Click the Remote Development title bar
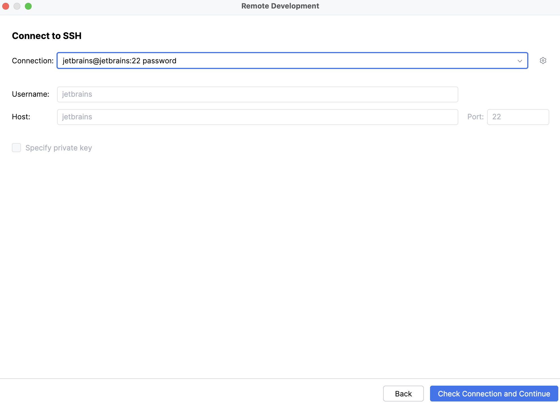 (280, 6)
